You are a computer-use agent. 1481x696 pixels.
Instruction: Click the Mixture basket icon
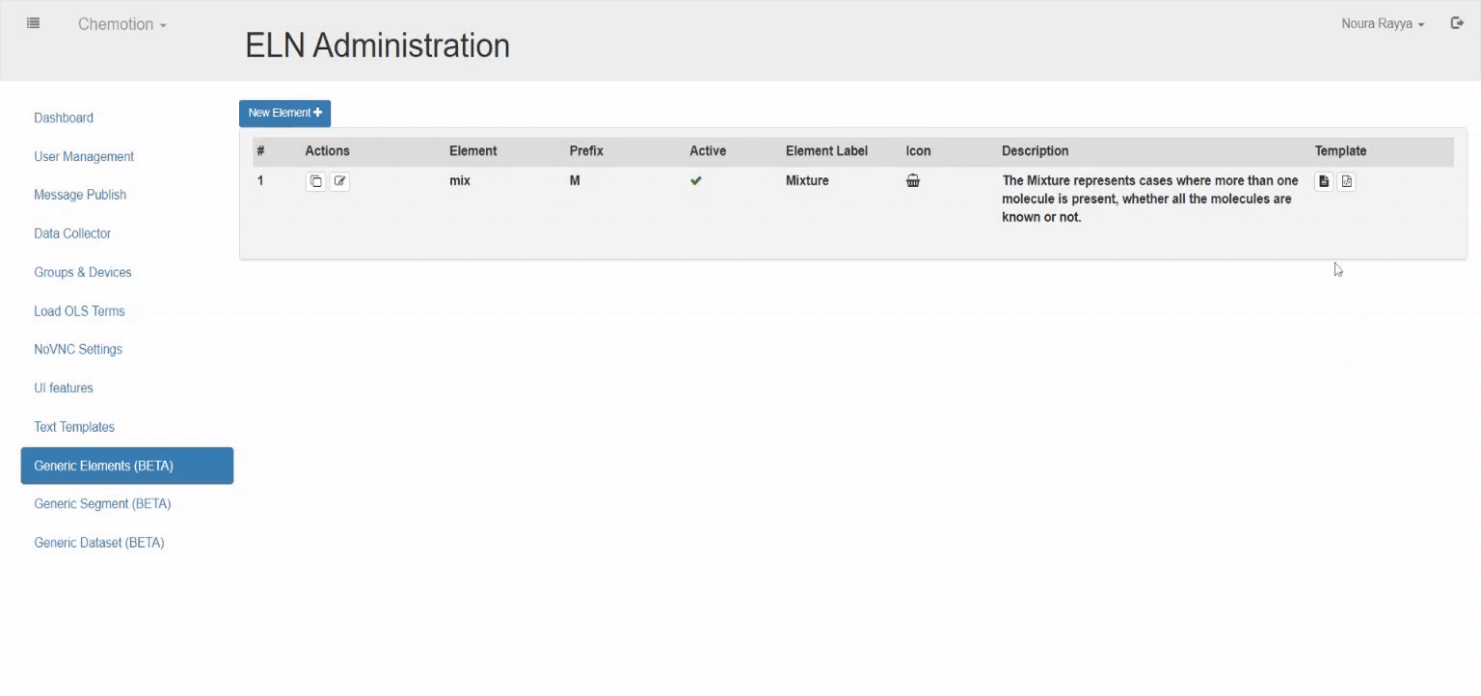(x=913, y=181)
